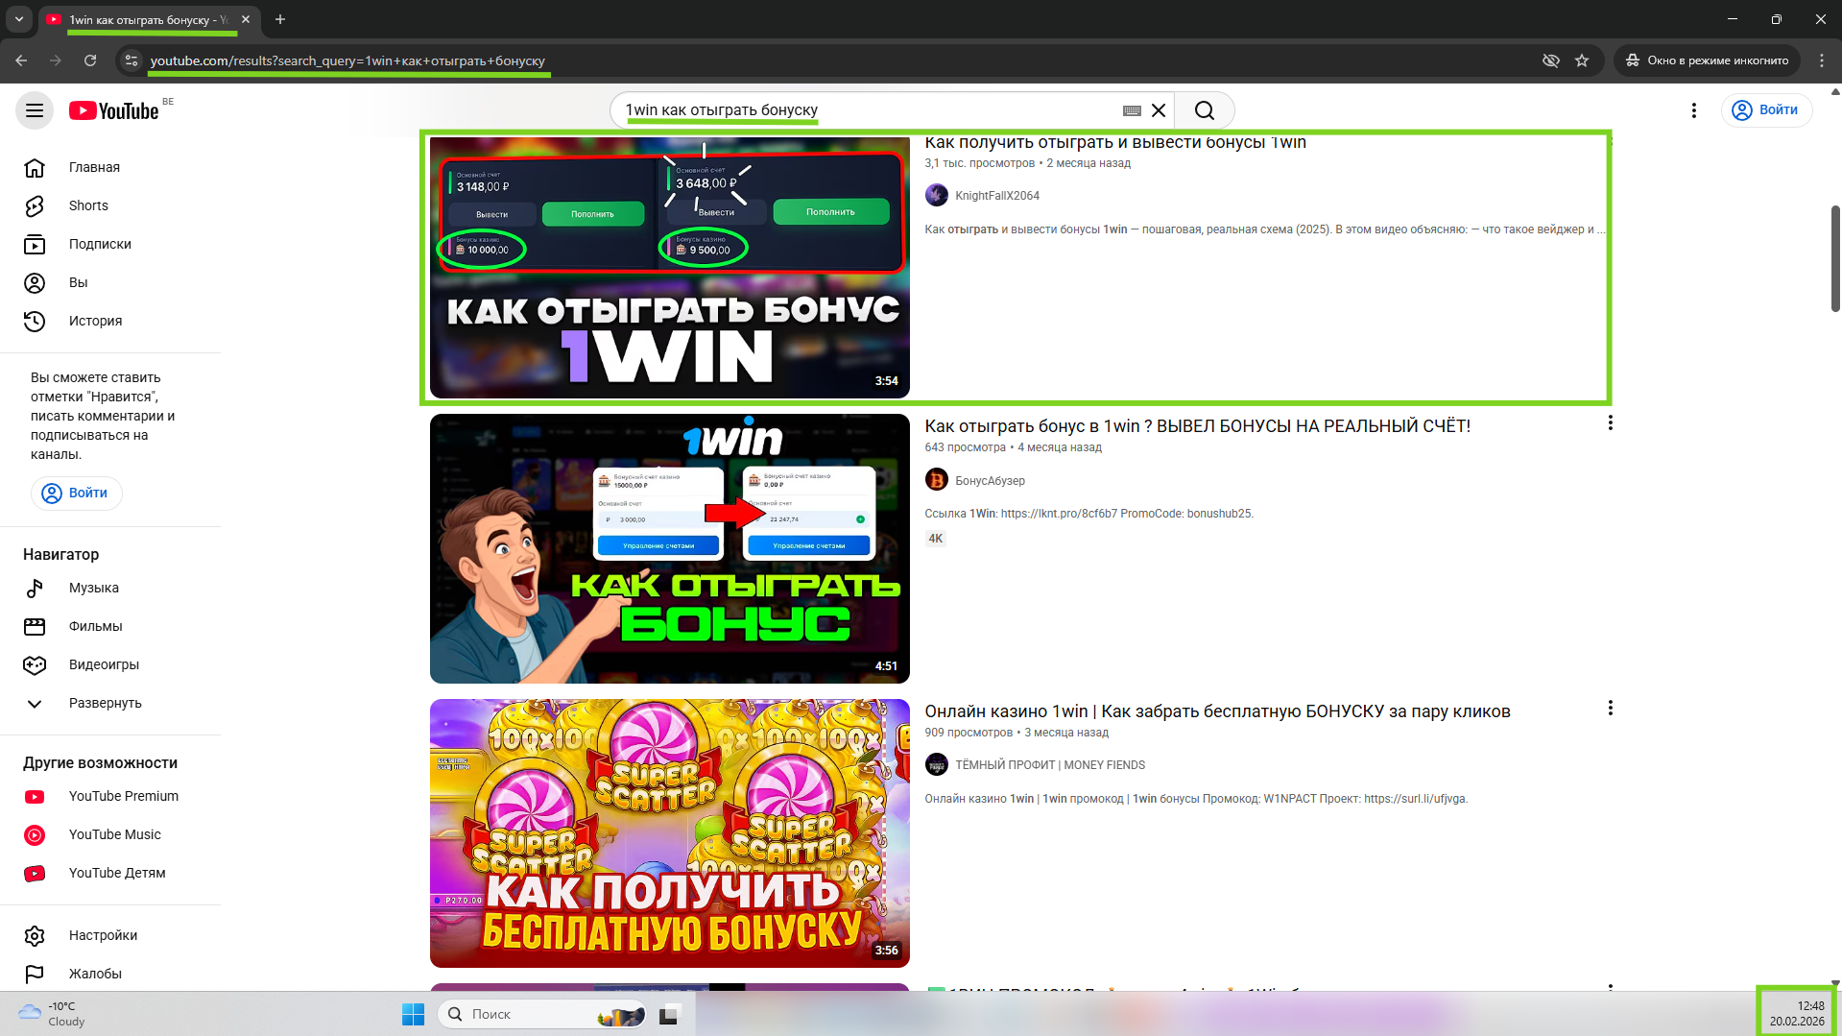Image resolution: width=1842 pixels, height=1036 pixels.
Task: Open options menu for 'Онлайн казино 1win' video
Action: click(1610, 709)
